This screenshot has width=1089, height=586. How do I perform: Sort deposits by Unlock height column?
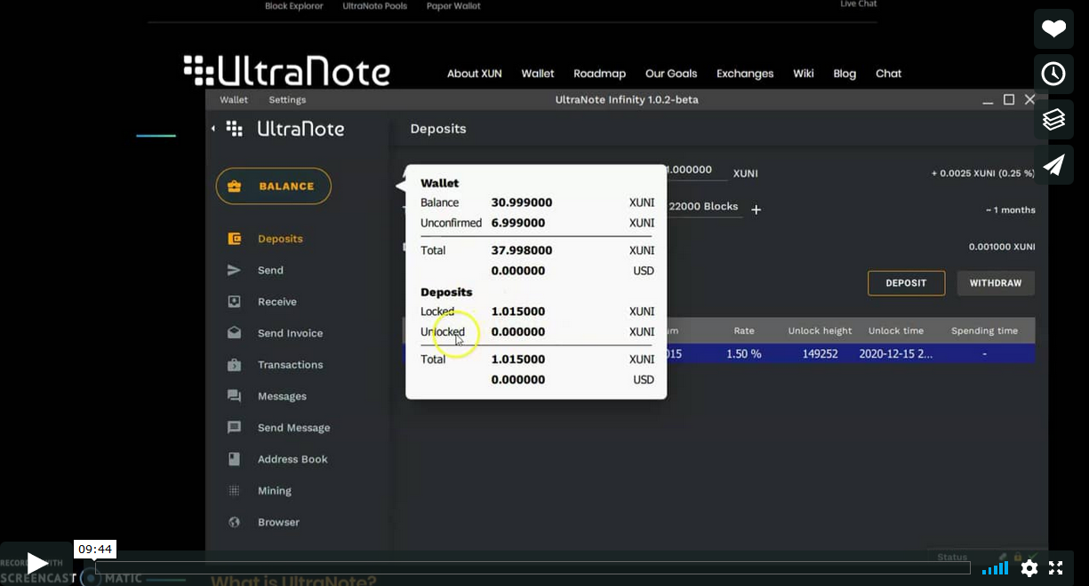[x=820, y=331]
